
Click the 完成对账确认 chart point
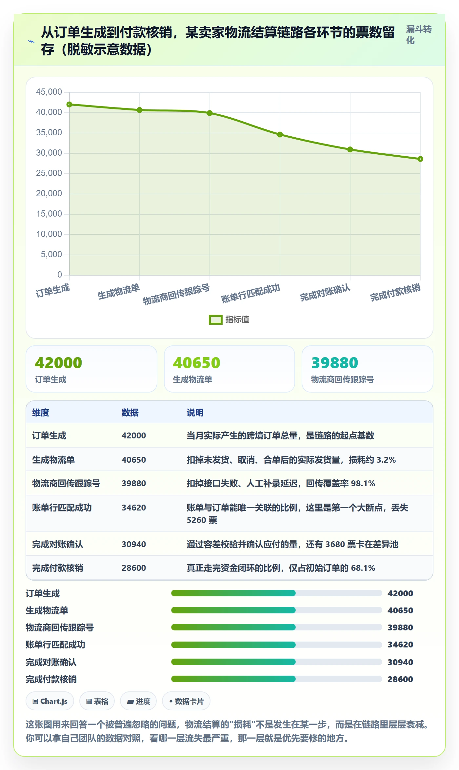(x=350, y=149)
